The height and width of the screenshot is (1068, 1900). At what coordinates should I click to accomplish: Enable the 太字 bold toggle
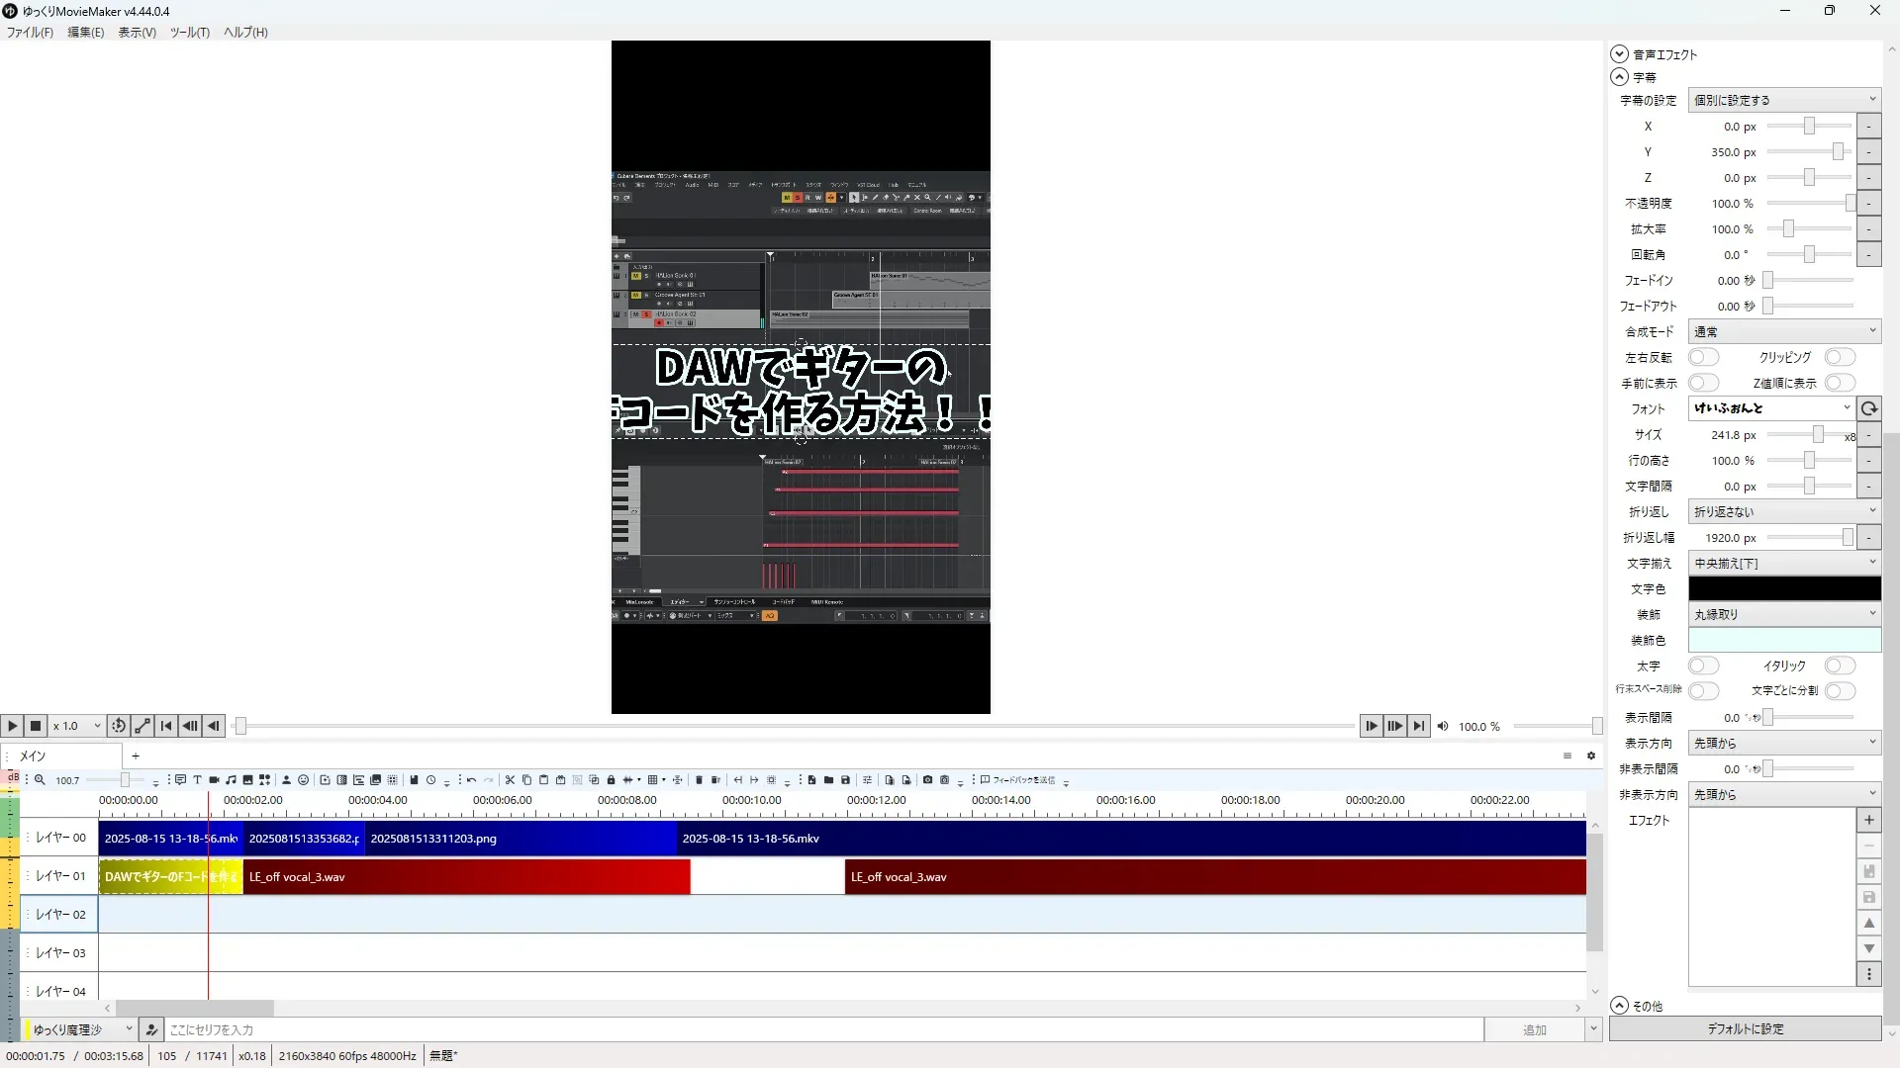[x=1703, y=666]
